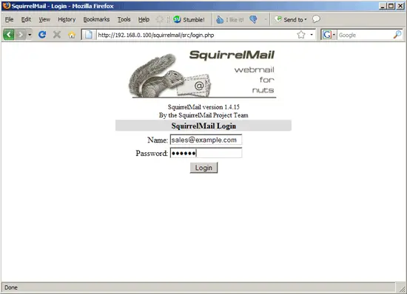Close the Firefox window
The image size is (407, 294).
click(x=400, y=6)
